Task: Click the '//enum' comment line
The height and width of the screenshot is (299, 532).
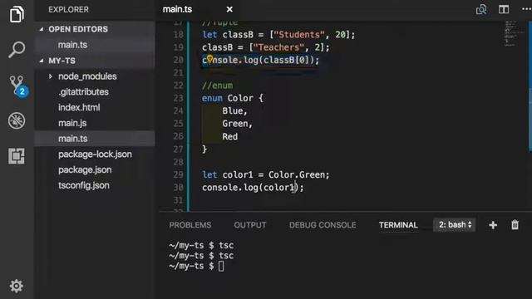Action: tap(218, 86)
